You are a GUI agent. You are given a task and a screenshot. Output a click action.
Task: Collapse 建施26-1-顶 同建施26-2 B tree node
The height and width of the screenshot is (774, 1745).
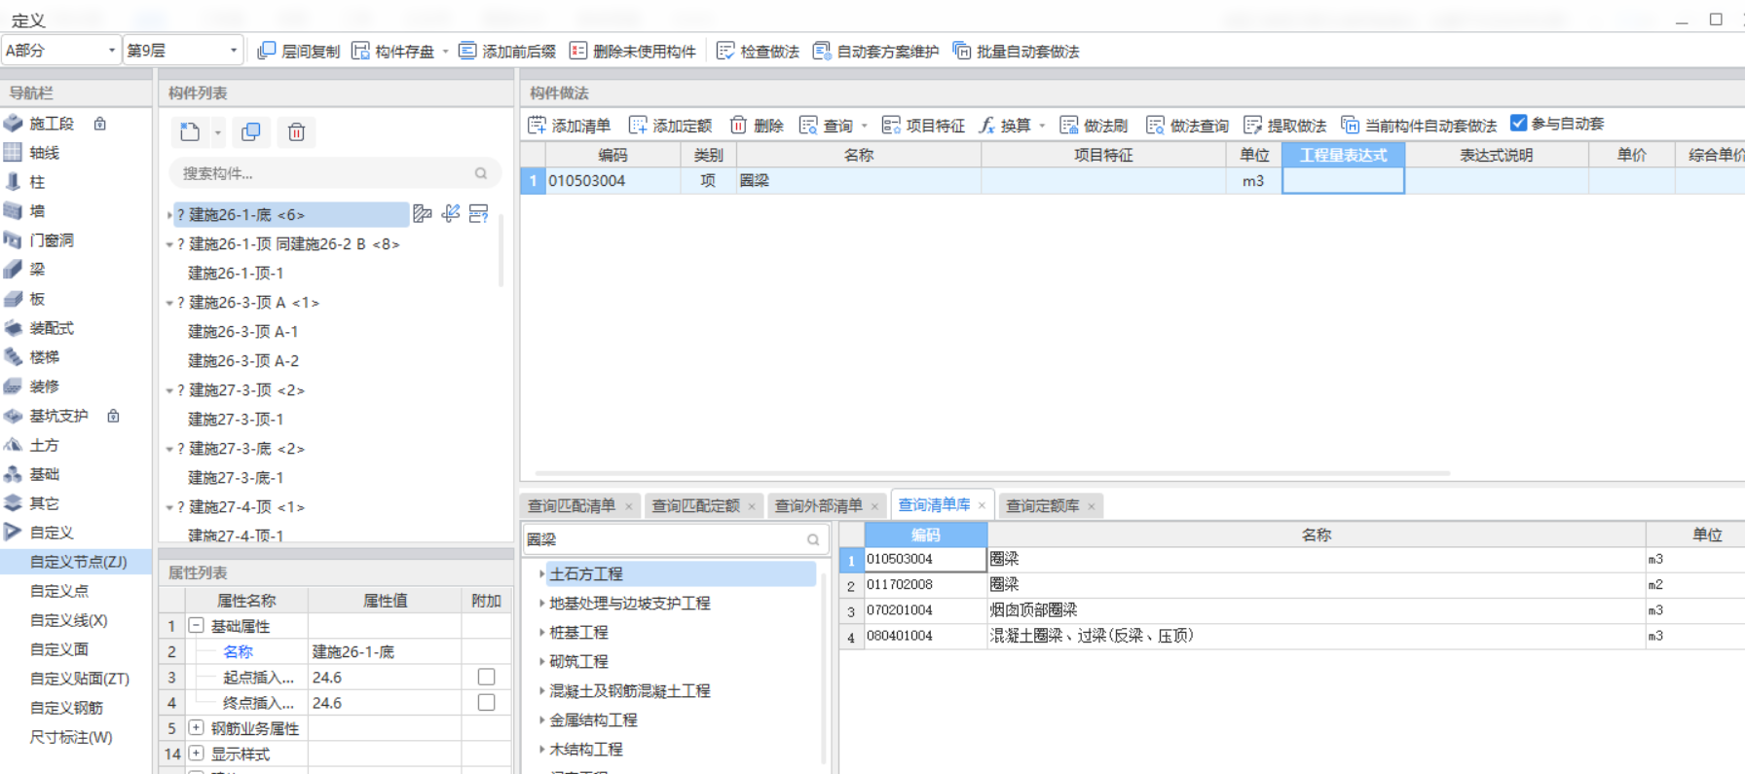click(x=169, y=244)
